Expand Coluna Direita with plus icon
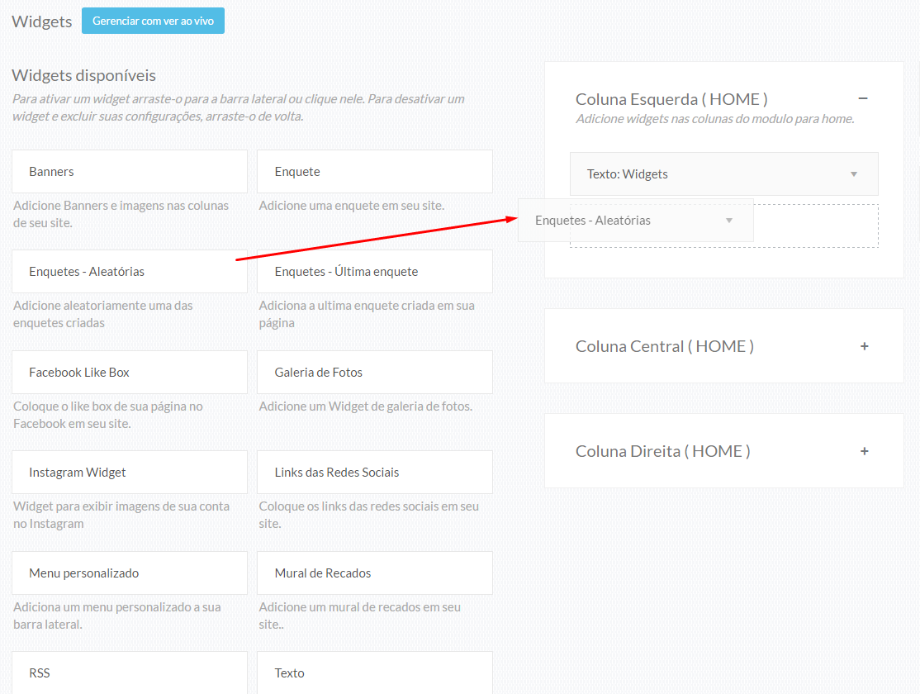 [865, 451]
